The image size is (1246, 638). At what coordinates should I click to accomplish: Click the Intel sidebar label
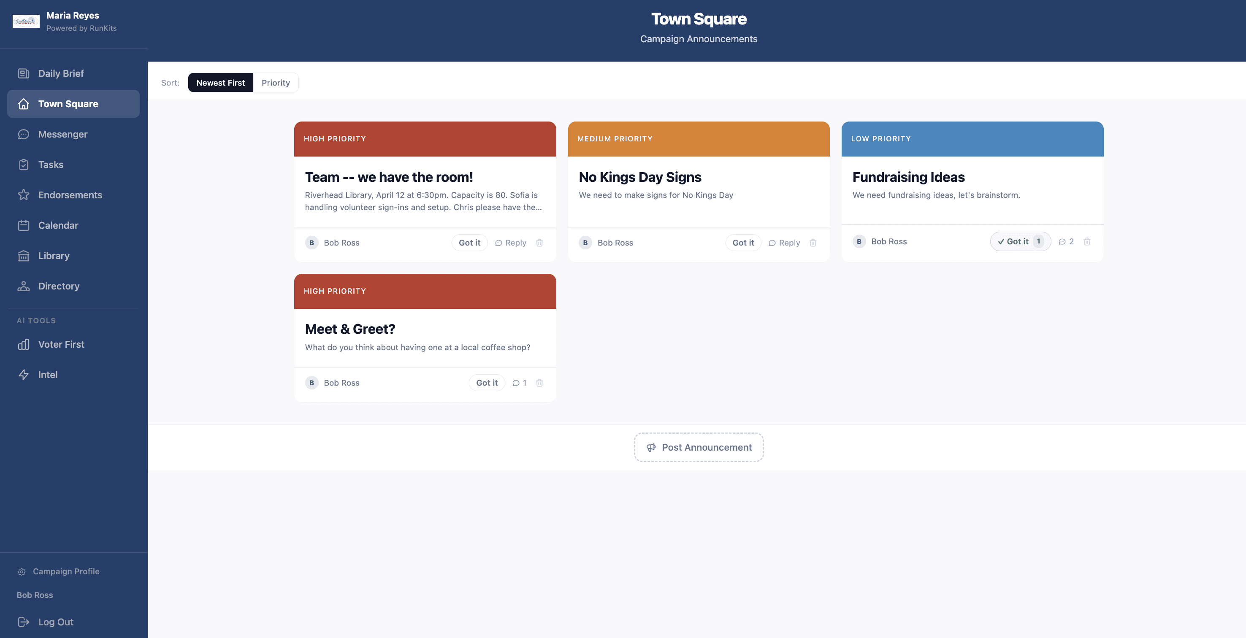point(48,375)
